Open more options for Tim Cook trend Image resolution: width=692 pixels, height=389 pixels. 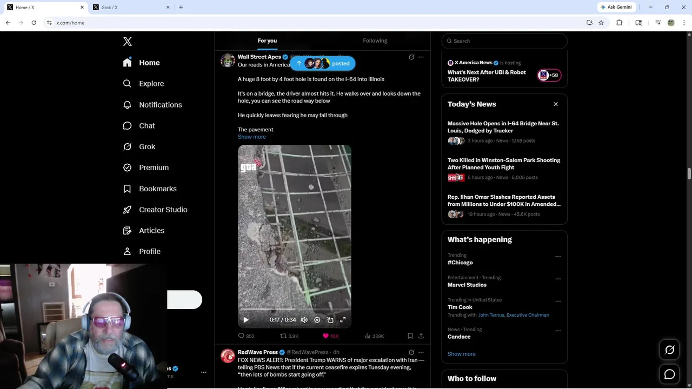point(558,301)
